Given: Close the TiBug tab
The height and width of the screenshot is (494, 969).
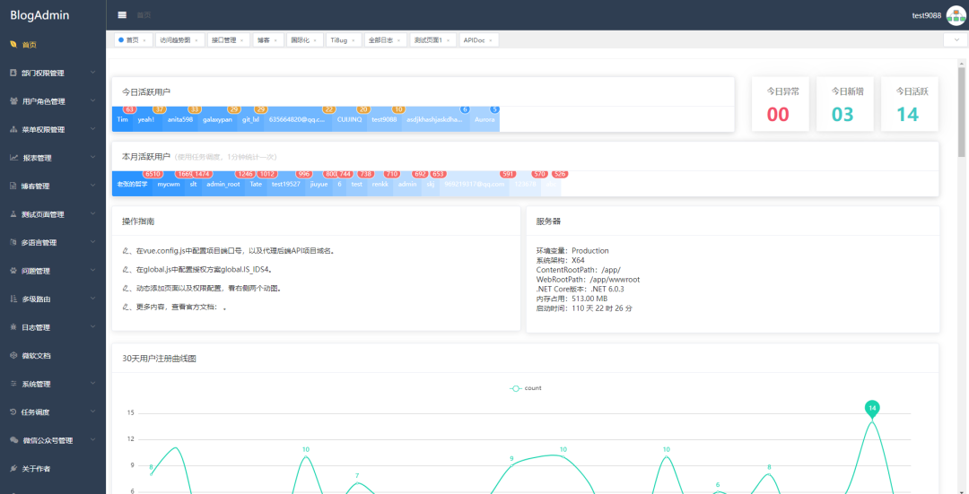Looking at the screenshot, I should [355, 40].
